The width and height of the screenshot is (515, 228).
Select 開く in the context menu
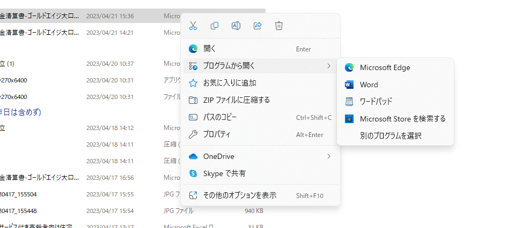tap(209, 49)
